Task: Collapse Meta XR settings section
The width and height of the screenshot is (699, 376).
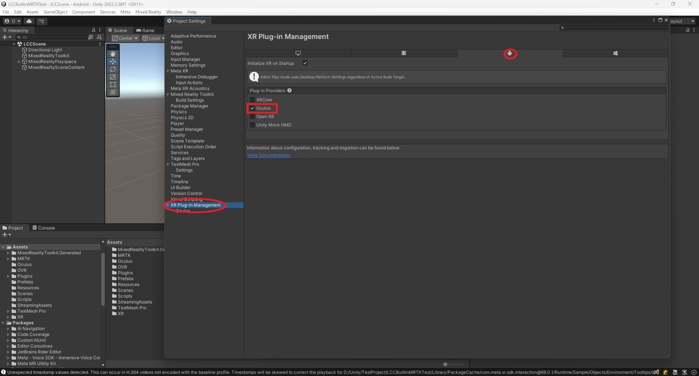Action: point(168,71)
